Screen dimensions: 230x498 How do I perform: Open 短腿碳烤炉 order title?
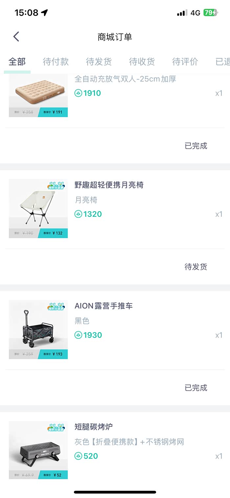click(94, 427)
